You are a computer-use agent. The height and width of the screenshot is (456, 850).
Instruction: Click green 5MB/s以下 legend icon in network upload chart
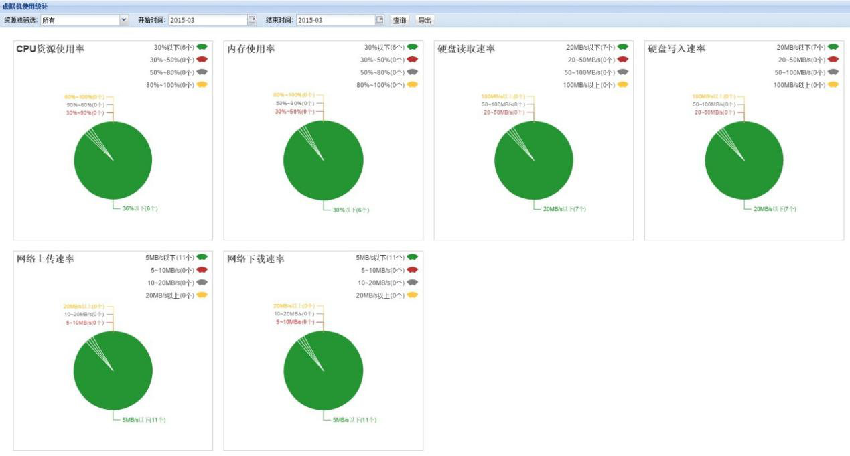click(202, 257)
